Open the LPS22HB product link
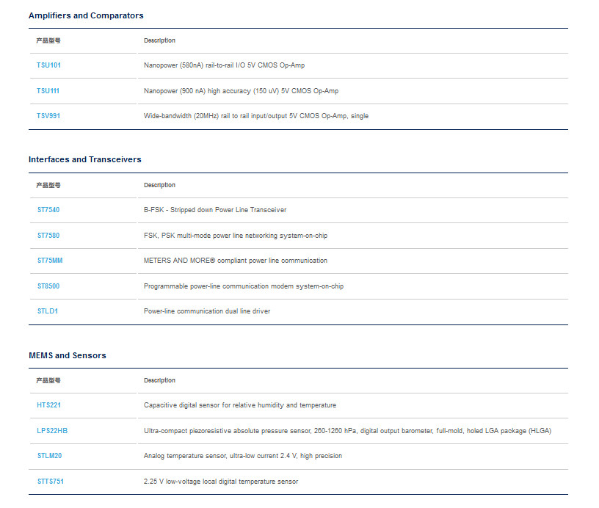 (52, 431)
